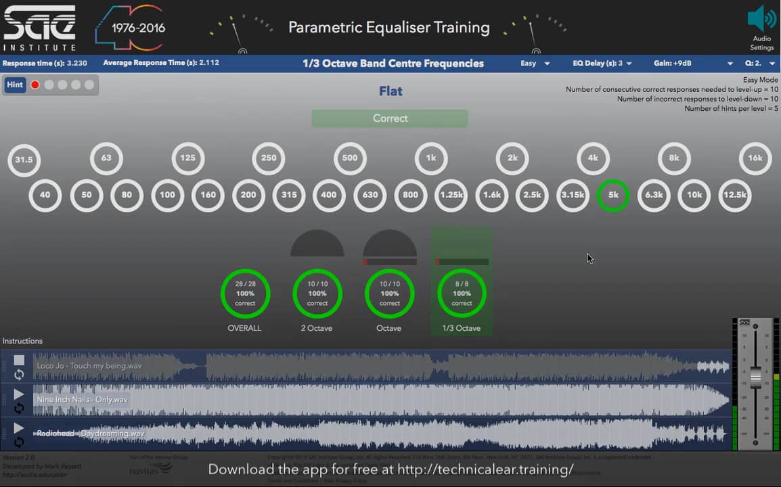Click the Hint button

coord(14,85)
